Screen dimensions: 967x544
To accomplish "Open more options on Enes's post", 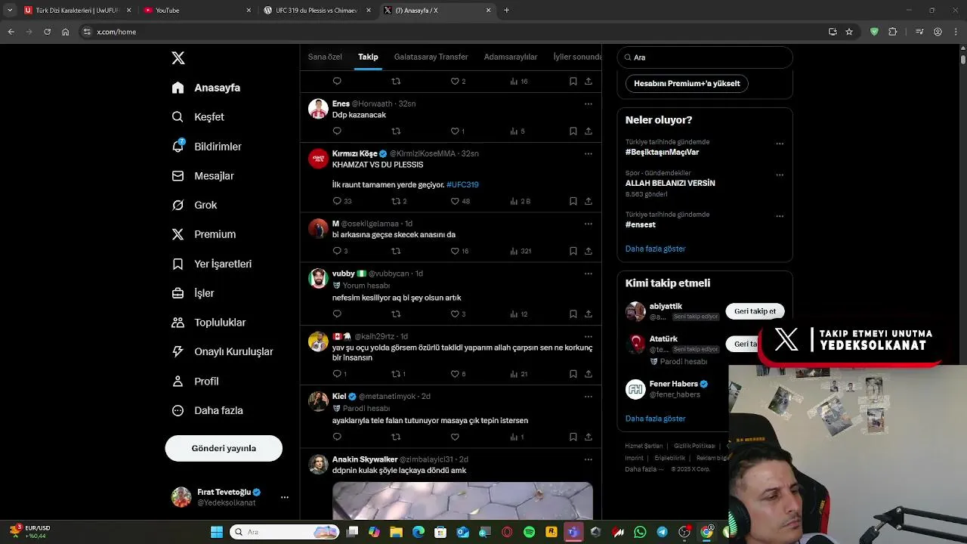I will pyautogui.click(x=589, y=104).
